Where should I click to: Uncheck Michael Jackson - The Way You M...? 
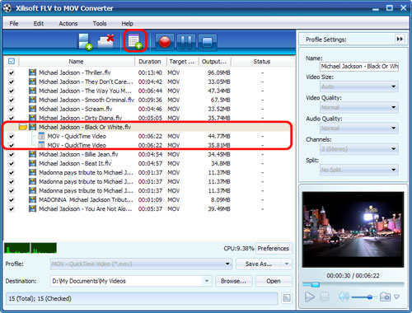tap(12, 91)
